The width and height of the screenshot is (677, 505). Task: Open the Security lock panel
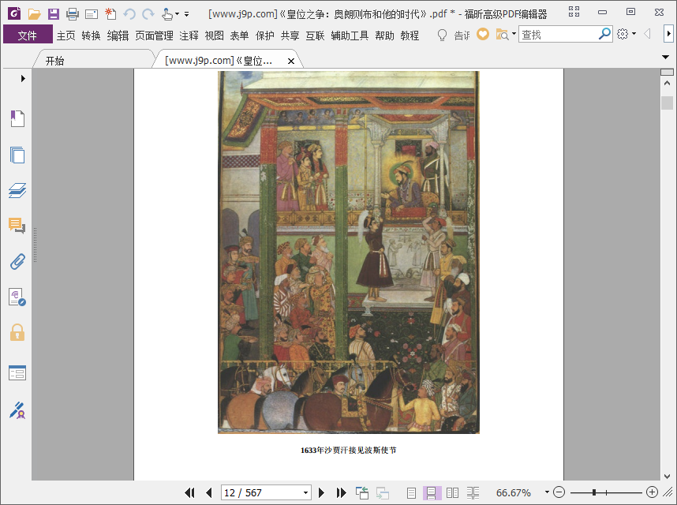pyautogui.click(x=17, y=332)
